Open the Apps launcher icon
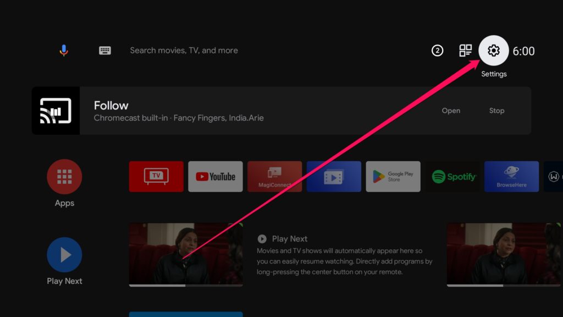 click(64, 177)
